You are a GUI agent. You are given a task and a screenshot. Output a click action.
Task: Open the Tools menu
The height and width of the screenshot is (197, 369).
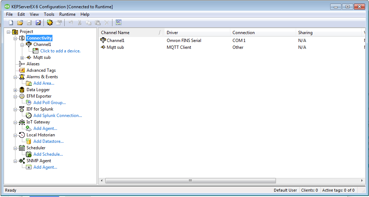coord(49,14)
